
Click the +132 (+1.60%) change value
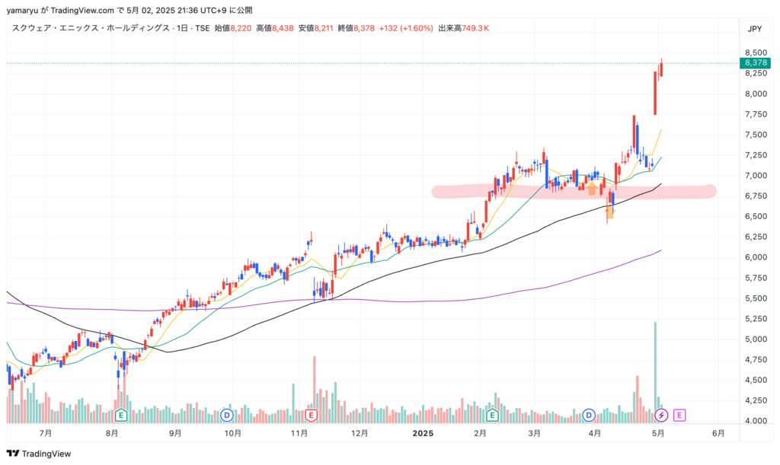click(406, 28)
